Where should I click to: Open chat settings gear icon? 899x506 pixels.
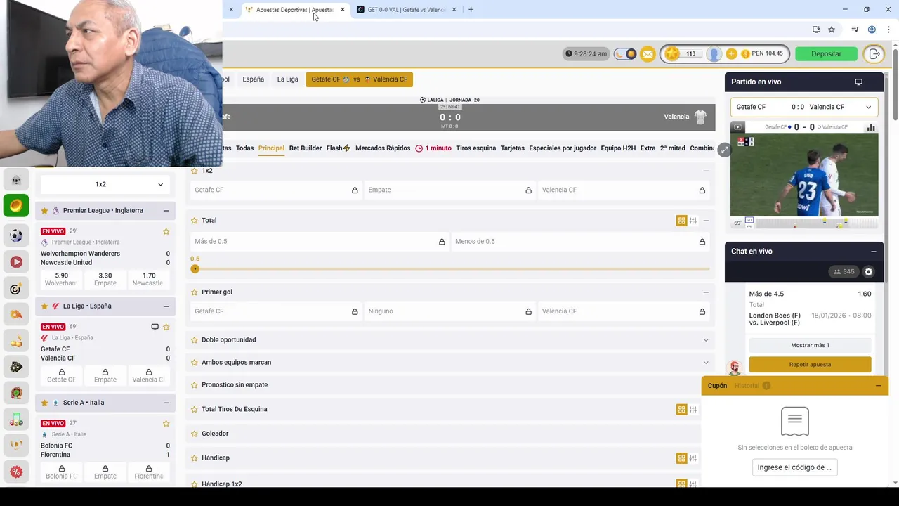point(868,272)
